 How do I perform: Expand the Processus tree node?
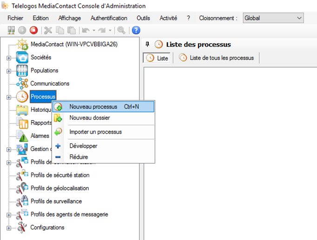9,97
